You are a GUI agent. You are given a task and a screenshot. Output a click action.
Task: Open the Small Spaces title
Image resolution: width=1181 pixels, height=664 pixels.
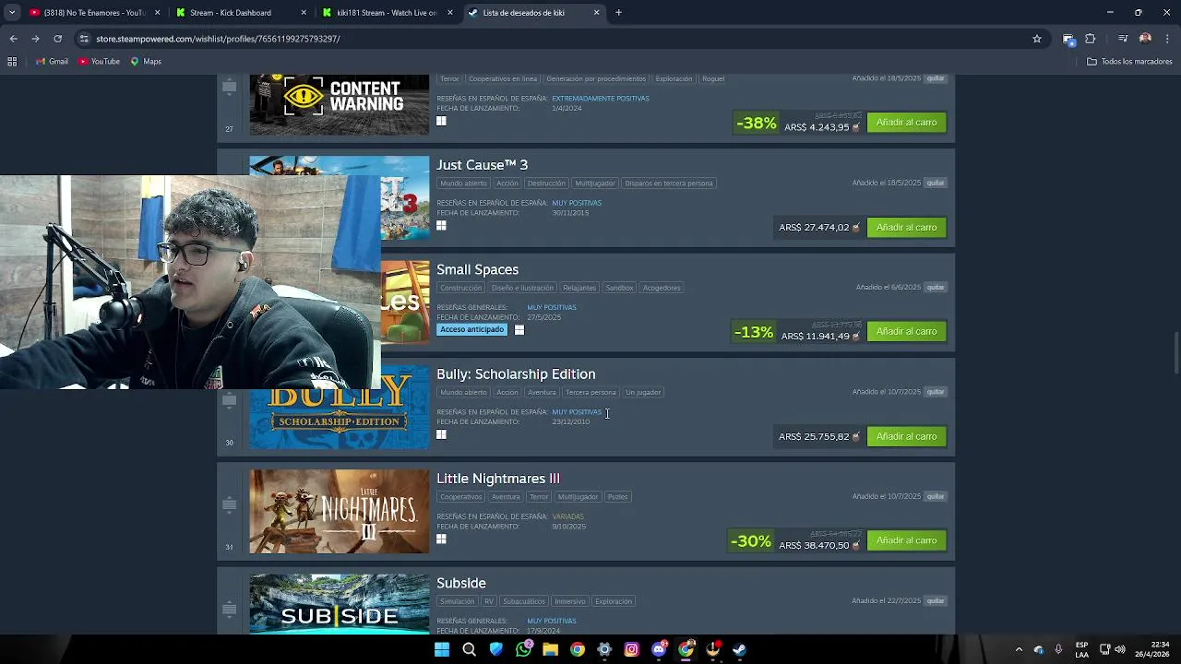(x=477, y=269)
